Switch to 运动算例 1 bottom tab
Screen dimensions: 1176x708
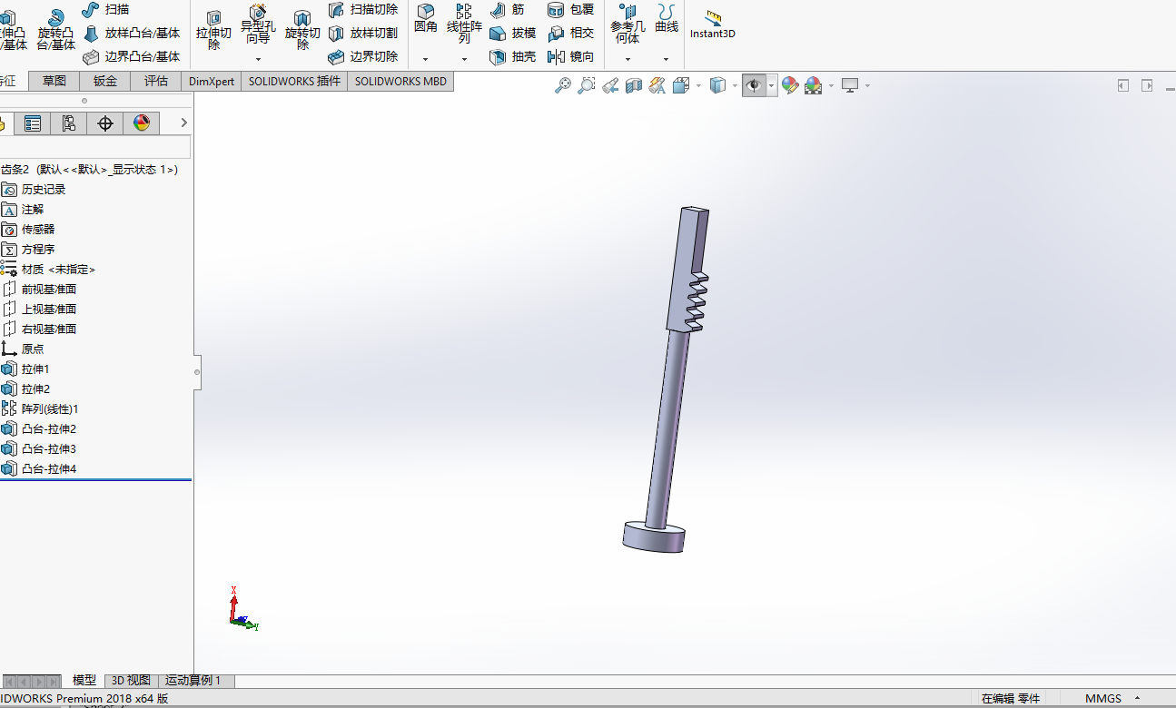coord(193,681)
